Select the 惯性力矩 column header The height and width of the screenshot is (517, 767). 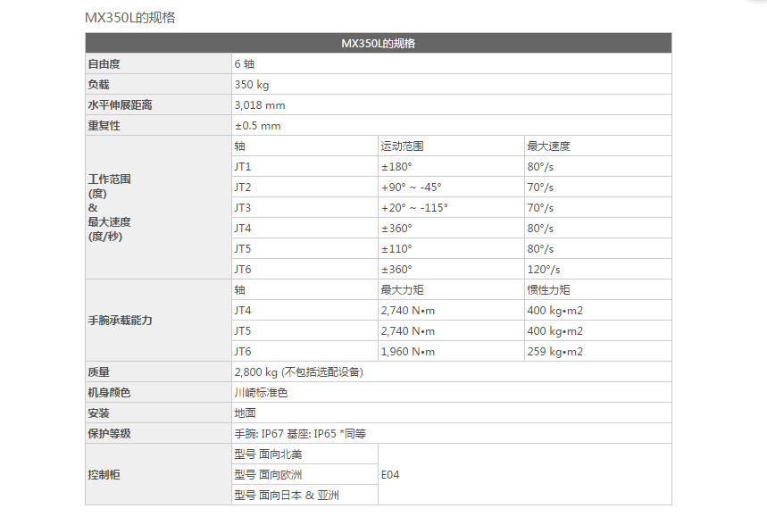point(548,289)
